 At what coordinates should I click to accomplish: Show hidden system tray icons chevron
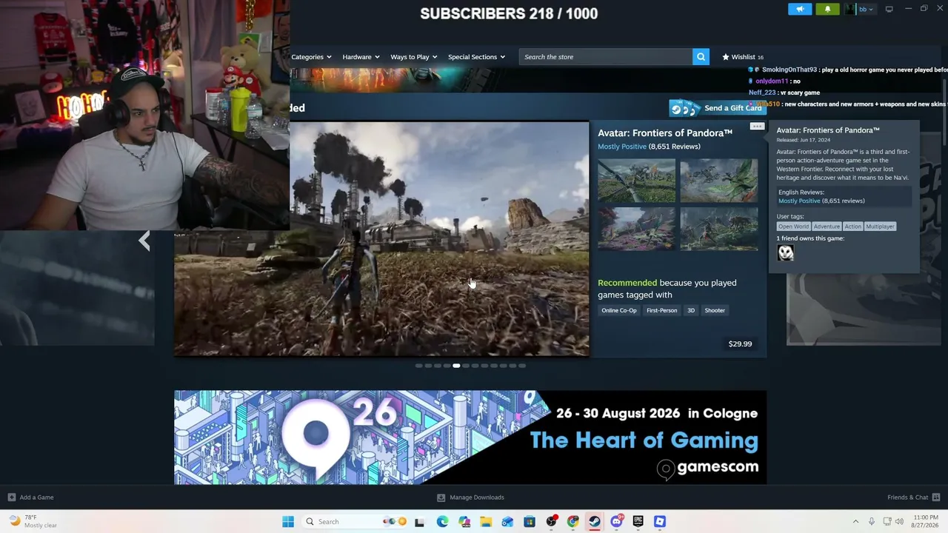pos(855,521)
